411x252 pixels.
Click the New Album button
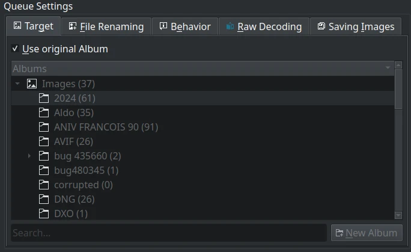point(366,233)
